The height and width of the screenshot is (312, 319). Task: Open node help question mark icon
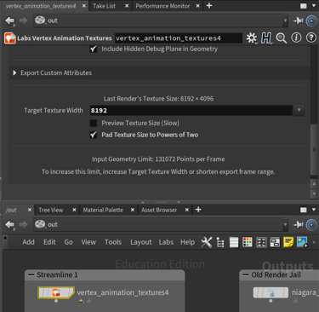pos(311,38)
